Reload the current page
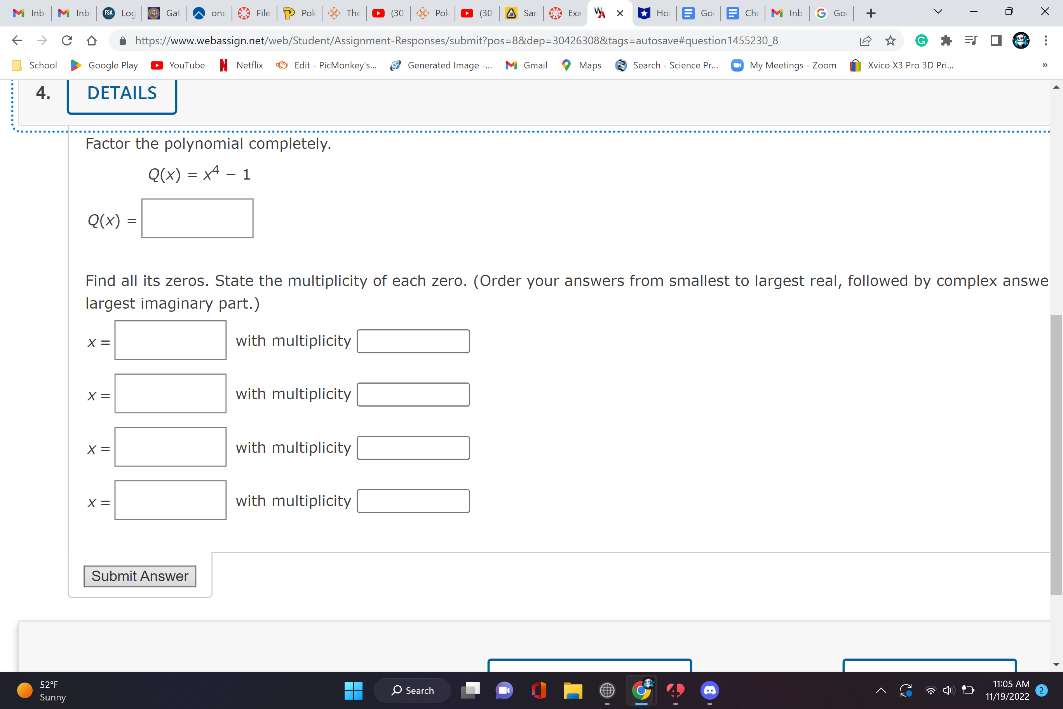Image resolution: width=1063 pixels, height=709 pixels. tap(66, 40)
